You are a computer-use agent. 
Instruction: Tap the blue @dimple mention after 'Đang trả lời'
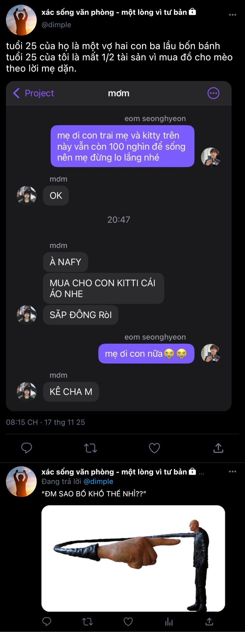click(98, 481)
